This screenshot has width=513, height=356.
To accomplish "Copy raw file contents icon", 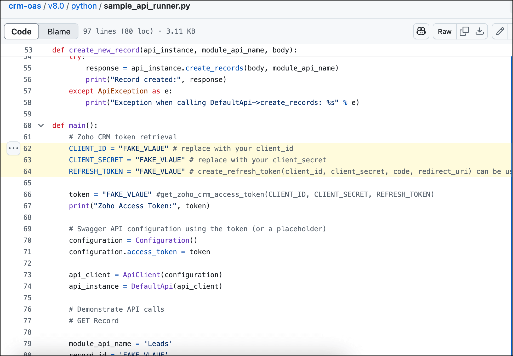I will tap(464, 31).
